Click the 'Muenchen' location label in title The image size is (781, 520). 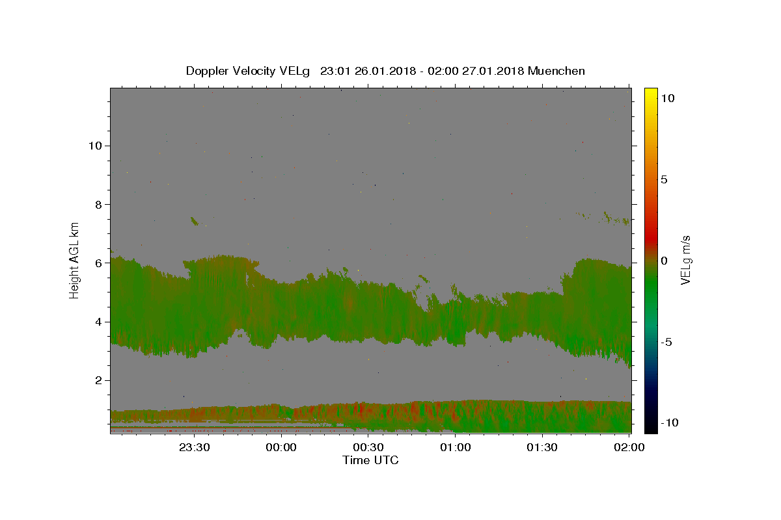click(x=556, y=71)
